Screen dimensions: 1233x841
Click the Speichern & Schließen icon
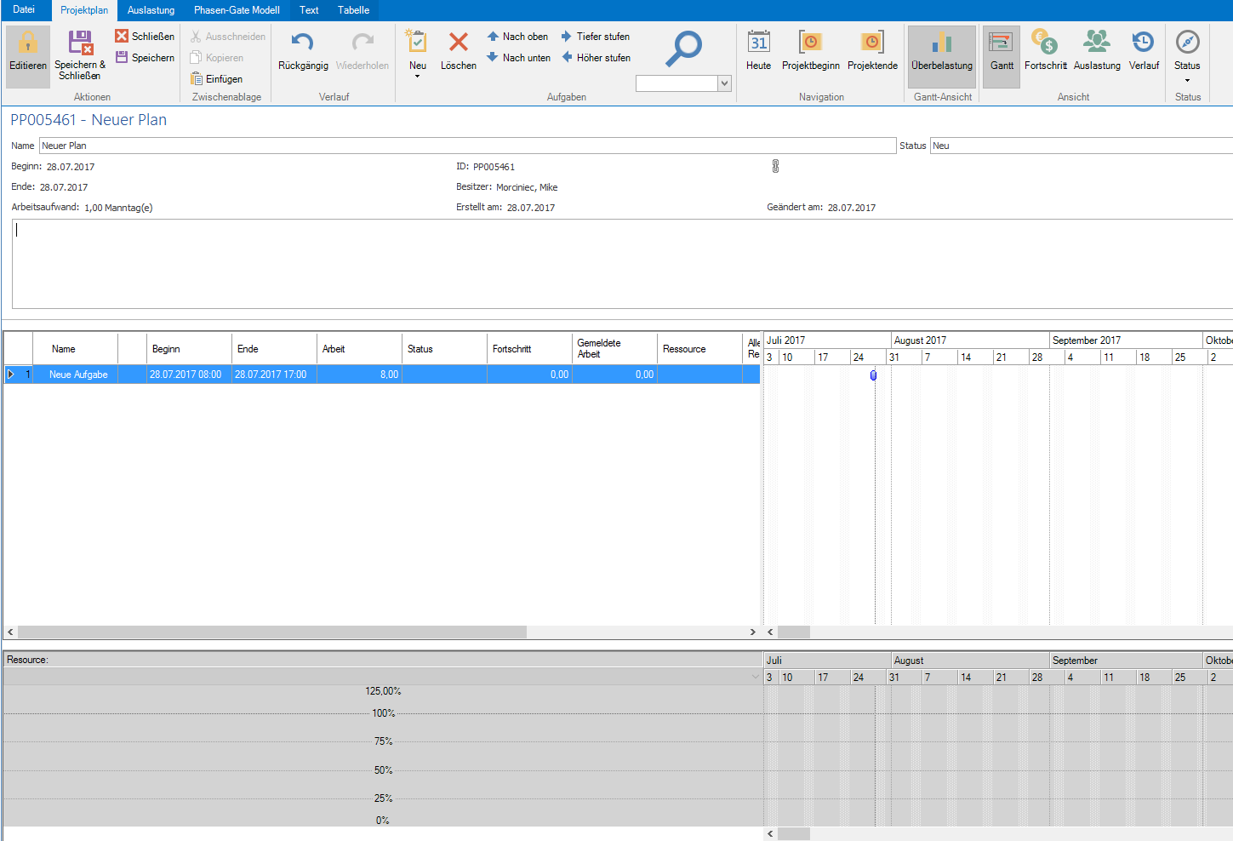click(80, 43)
